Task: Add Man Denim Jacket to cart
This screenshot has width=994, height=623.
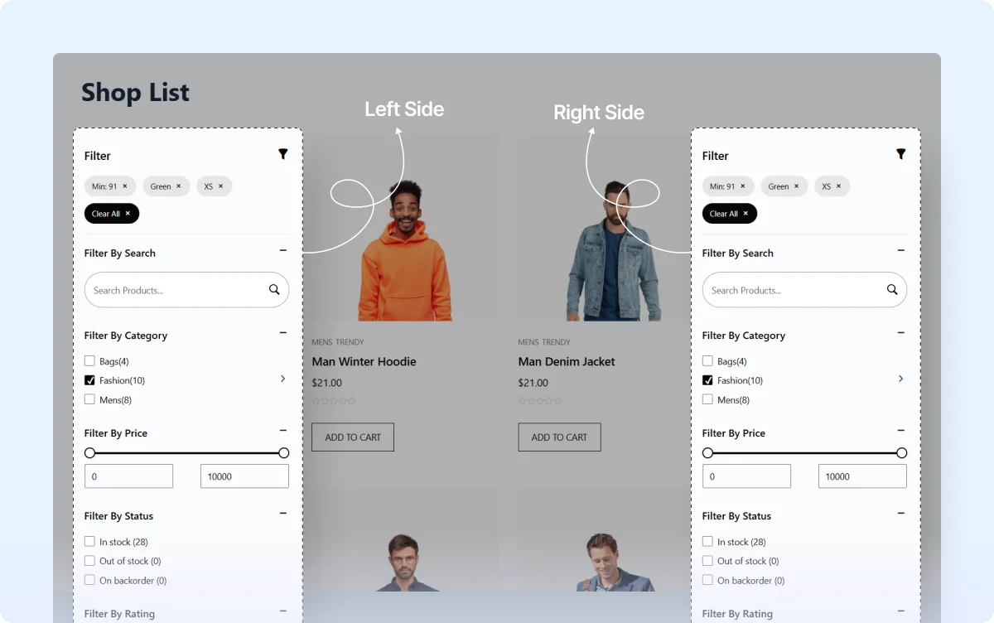Action: tap(559, 437)
